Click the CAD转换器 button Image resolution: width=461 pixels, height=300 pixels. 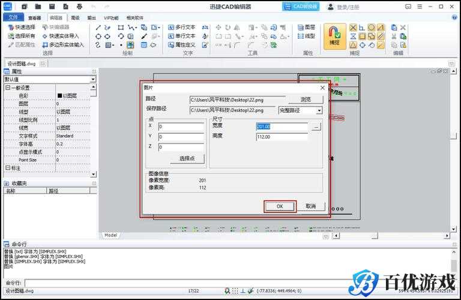(301, 7)
